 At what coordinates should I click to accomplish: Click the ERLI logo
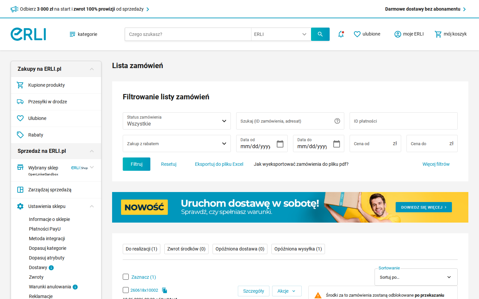point(28,34)
